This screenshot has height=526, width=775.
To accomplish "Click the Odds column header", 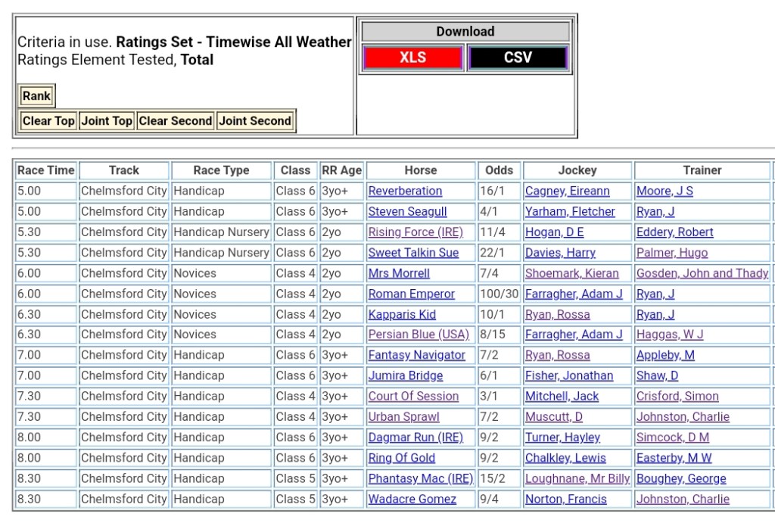I will click(499, 170).
